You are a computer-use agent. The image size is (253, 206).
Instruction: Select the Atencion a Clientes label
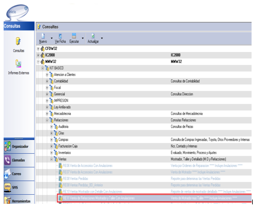tap(65, 75)
